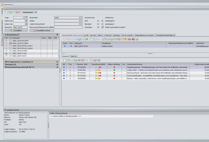Click the add item green-plus icon in goods toolbar

pyautogui.click(x=68, y=60)
